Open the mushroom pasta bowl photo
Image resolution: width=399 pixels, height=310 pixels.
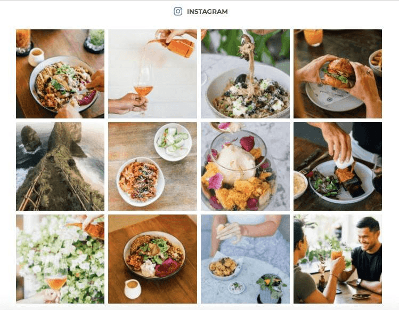[x=245, y=74]
